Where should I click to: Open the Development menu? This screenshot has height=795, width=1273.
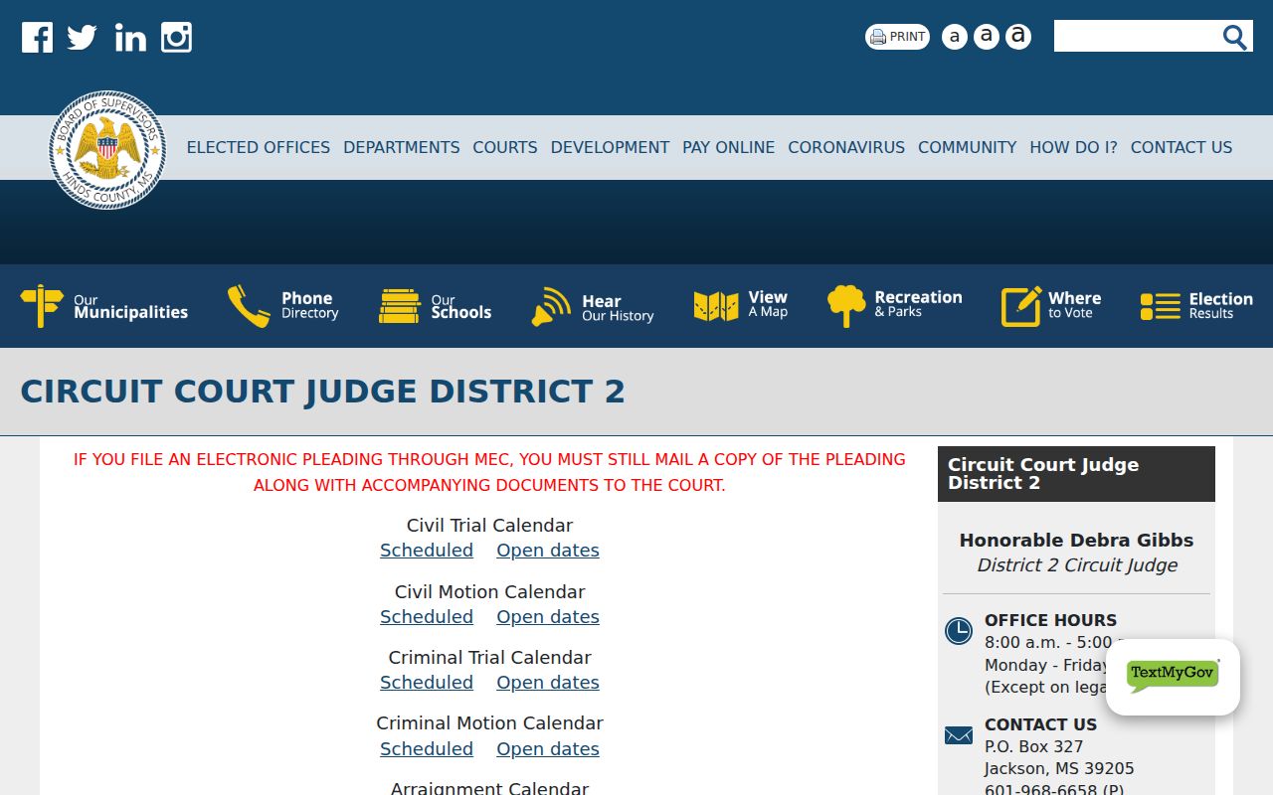pos(610,147)
